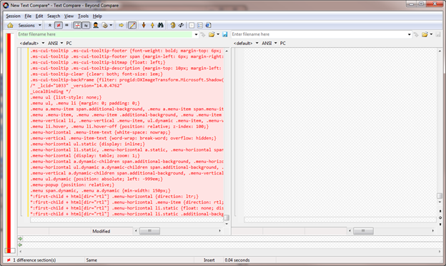Open the File menu
Screen dimensions: 446x266
pyautogui.click(x=28, y=16)
